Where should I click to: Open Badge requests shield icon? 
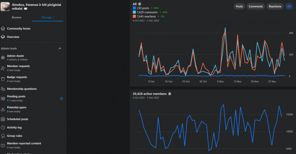(x=3, y=79)
